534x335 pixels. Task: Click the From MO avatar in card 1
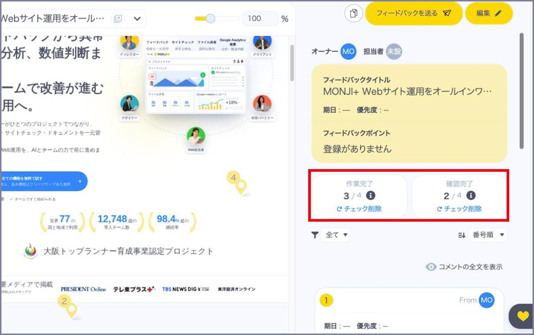pyautogui.click(x=486, y=300)
